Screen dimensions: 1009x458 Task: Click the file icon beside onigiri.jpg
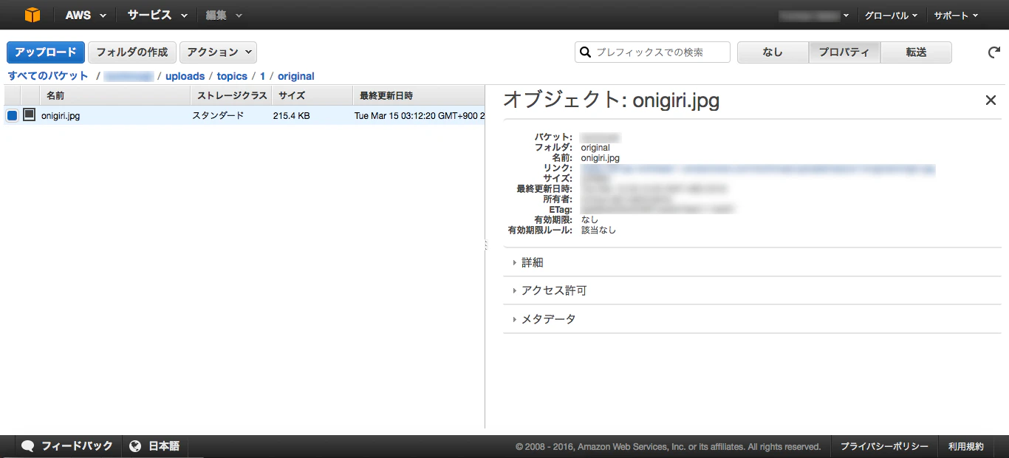click(x=29, y=115)
